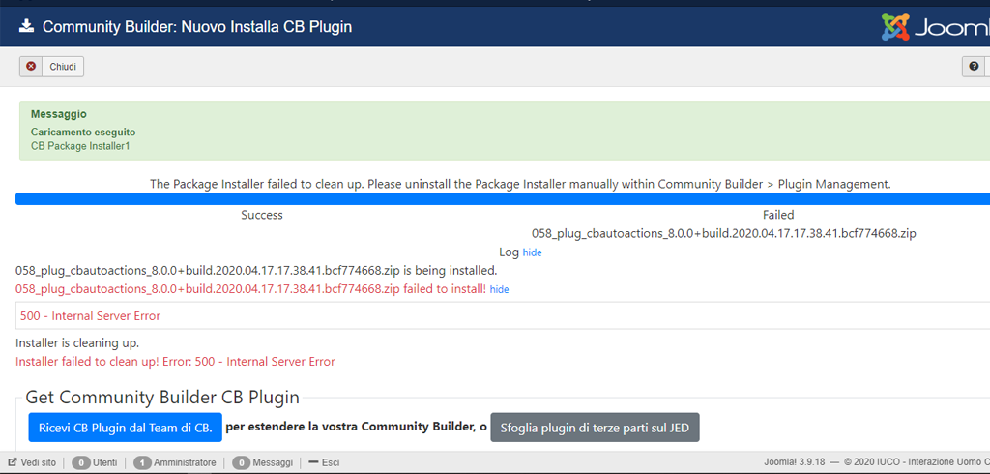
Task: Click the red 'failed to install!' log line
Action: point(250,289)
